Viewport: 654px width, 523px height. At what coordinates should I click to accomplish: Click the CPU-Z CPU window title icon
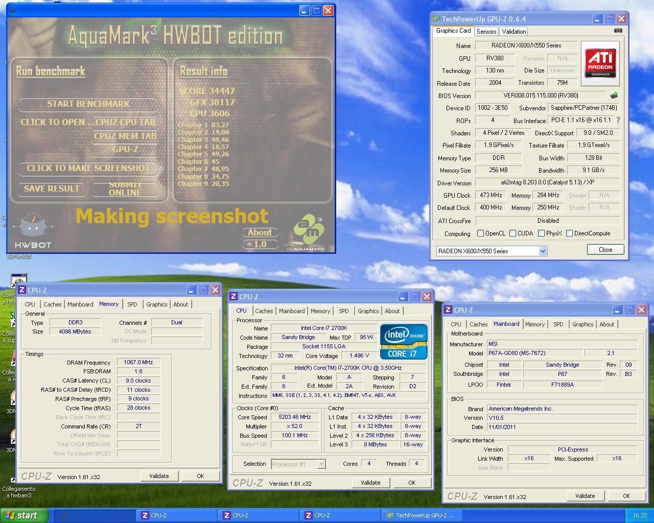click(x=233, y=297)
